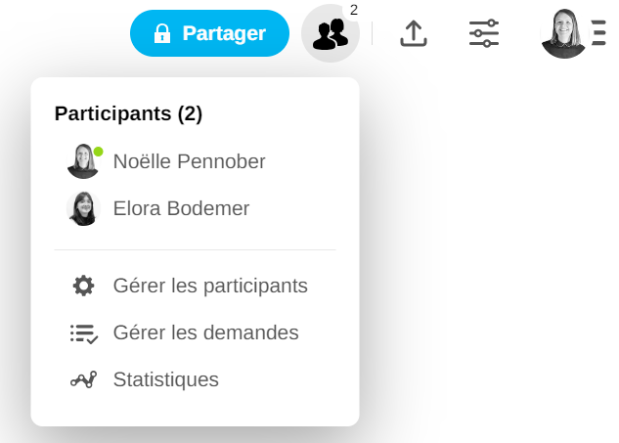Open the user profile avatar menu
This screenshot has width=619, height=443.
click(x=564, y=33)
